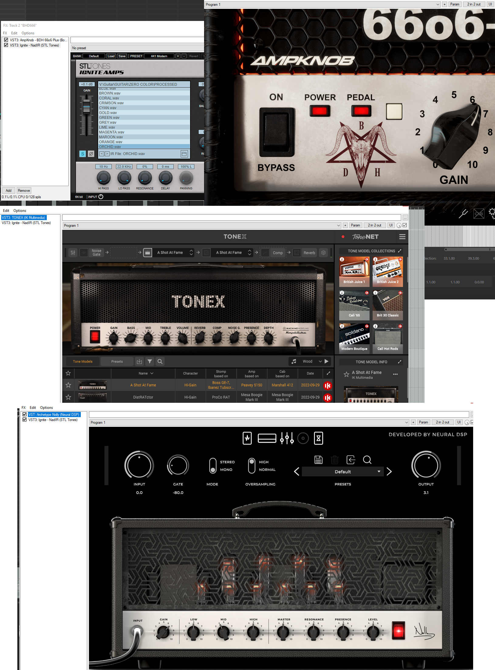Switch the HIGH/NORMAL oversampling toggle
495x670 pixels.
[251, 466]
